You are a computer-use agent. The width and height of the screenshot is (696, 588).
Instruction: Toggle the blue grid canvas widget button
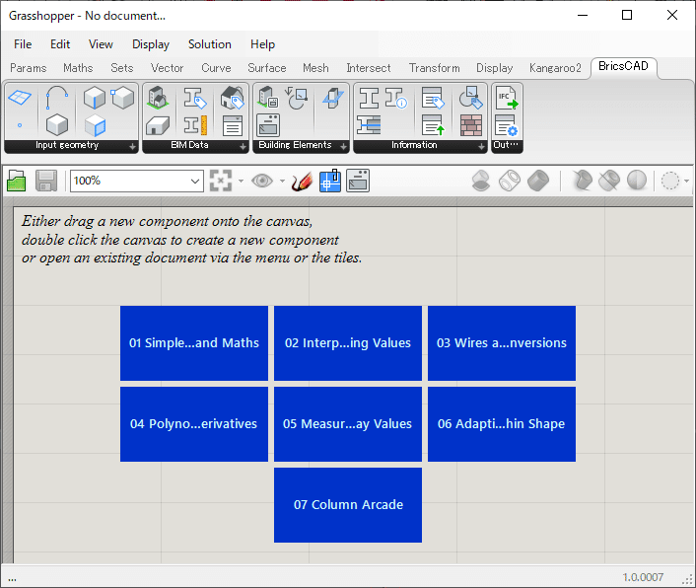[330, 181]
